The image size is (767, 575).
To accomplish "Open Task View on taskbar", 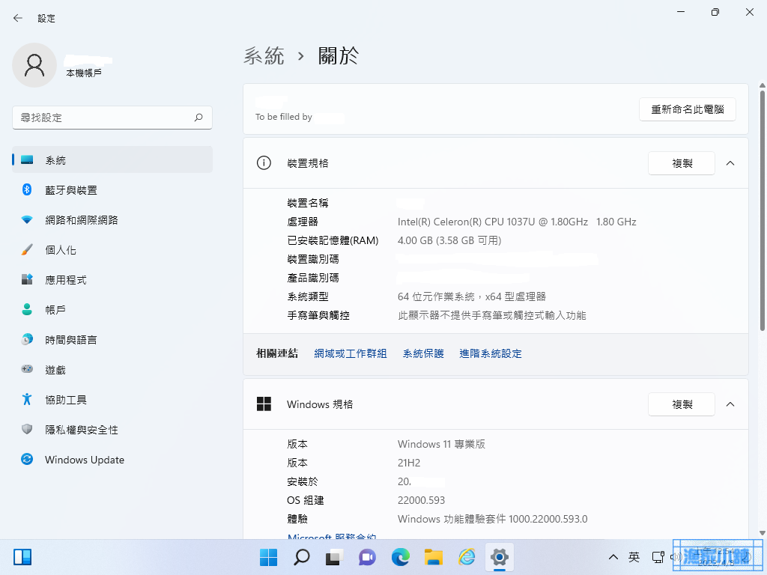I will click(335, 557).
